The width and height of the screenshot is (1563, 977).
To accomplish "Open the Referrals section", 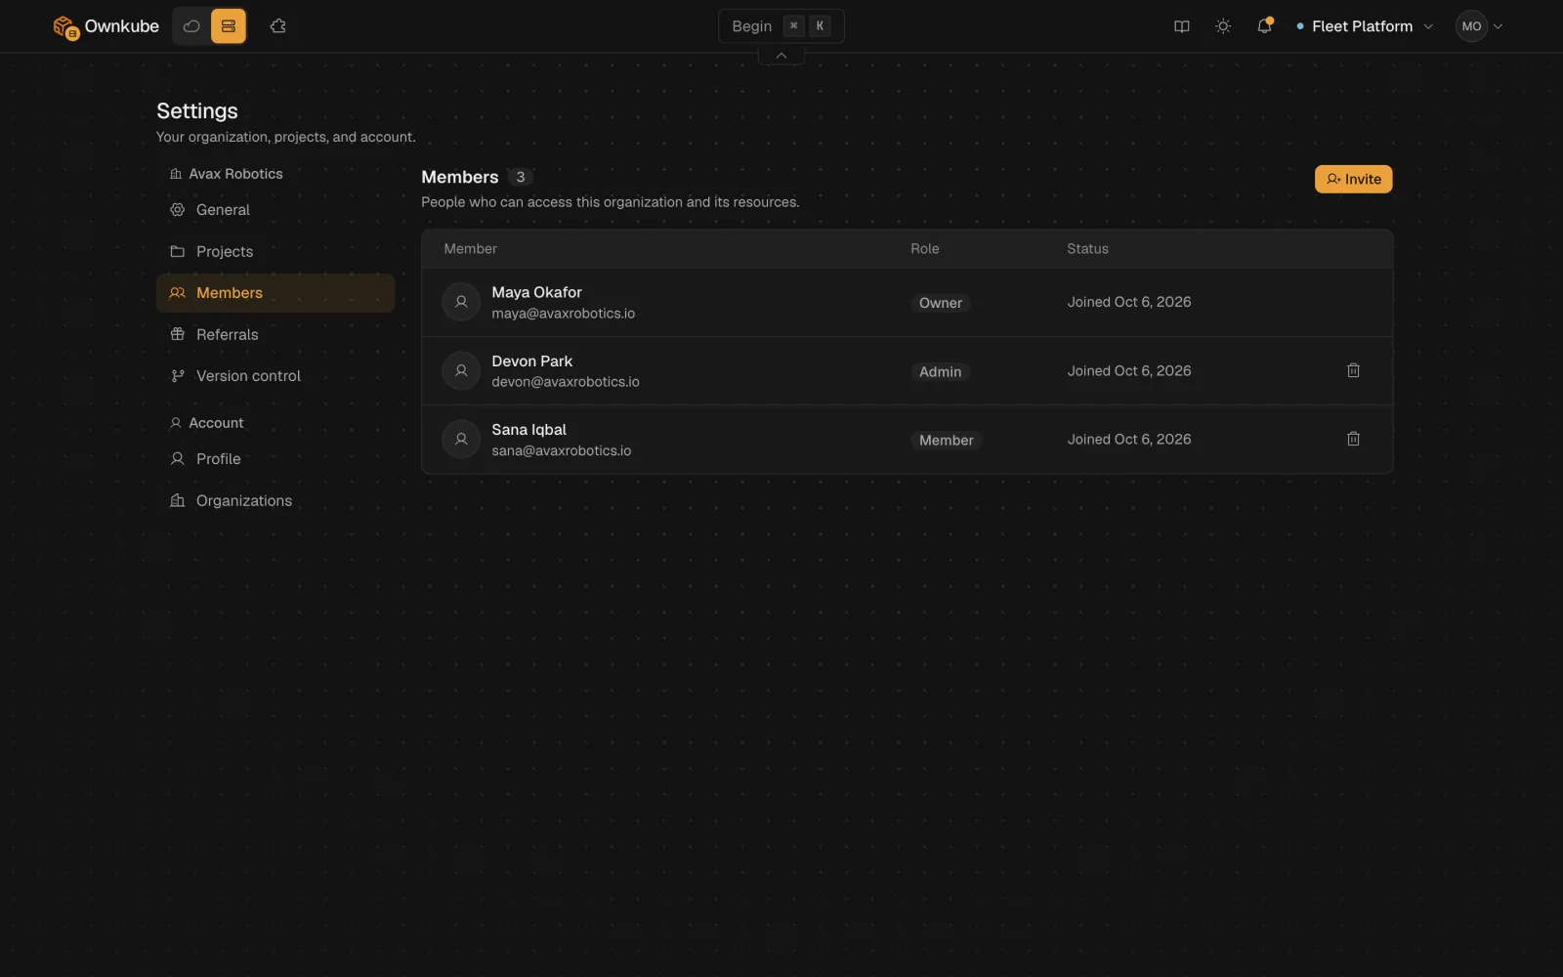I will (275, 334).
